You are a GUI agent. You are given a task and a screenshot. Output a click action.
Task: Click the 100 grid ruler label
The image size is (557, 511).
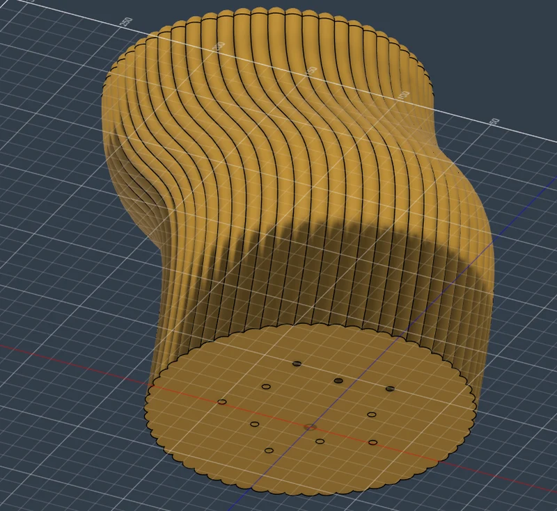click(404, 96)
